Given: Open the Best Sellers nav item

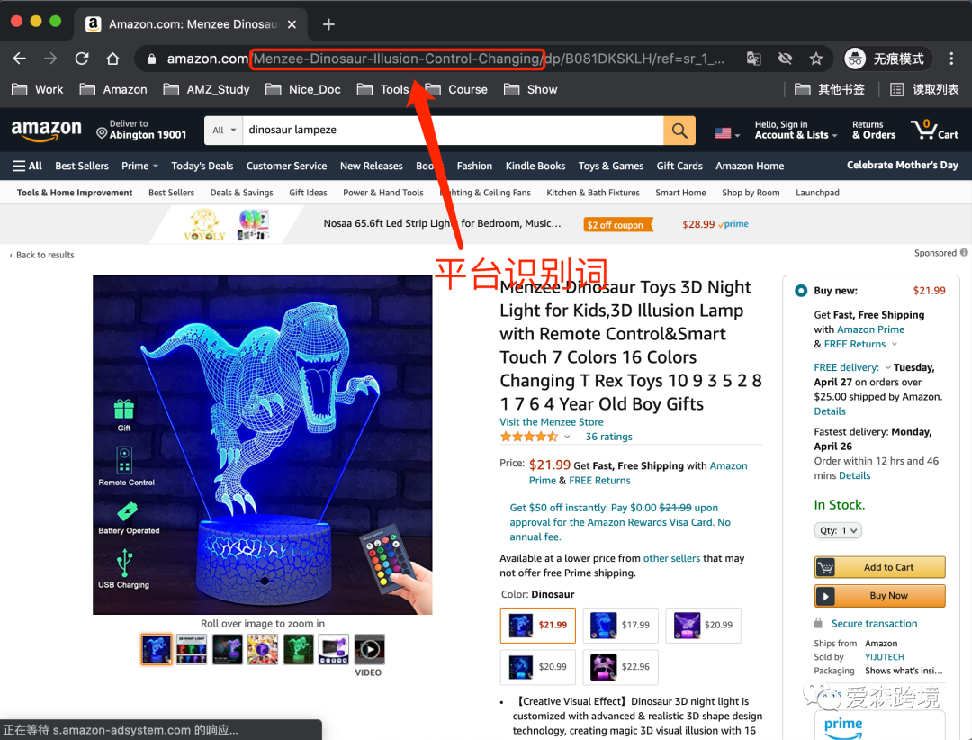Looking at the screenshot, I should [x=82, y=166].
